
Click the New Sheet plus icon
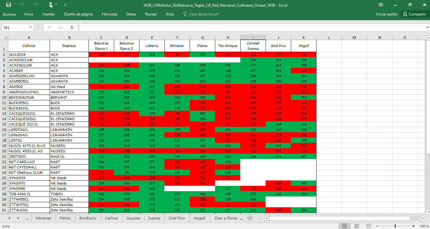coord(250,218)
